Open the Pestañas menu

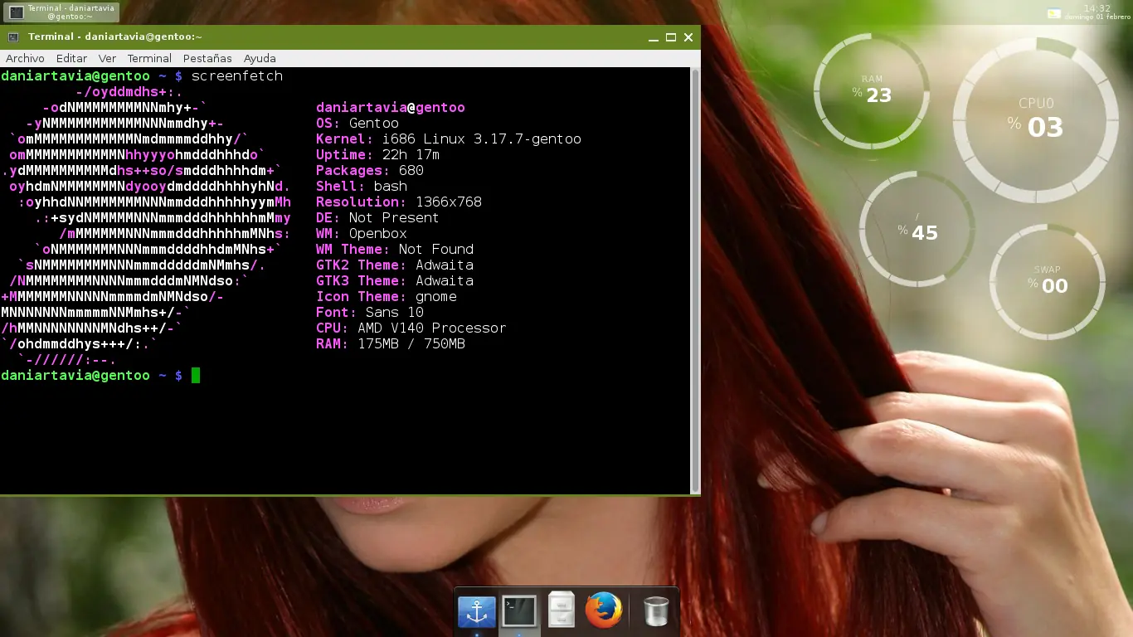[207, 58]
